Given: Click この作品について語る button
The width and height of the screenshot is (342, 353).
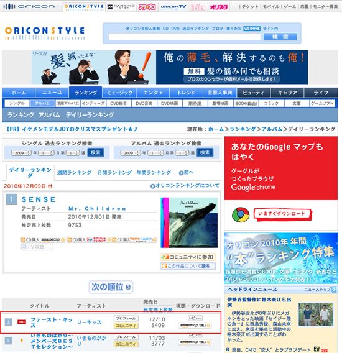Looking at the screenshot, I should coord(188,266).
